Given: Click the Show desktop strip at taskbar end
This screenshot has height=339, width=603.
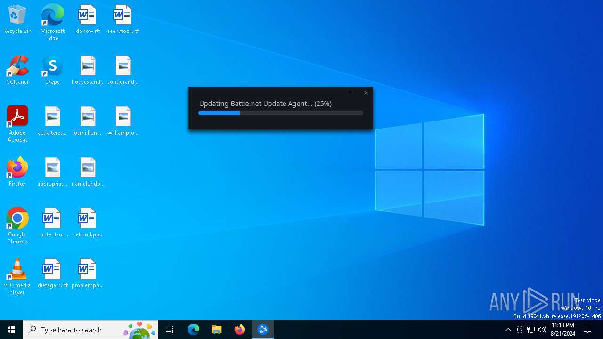Looking at the screenshot, I should pyautogui.click(x=602, y=330).
